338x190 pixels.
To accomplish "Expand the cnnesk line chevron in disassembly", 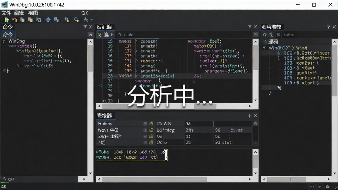I will 137,51.
